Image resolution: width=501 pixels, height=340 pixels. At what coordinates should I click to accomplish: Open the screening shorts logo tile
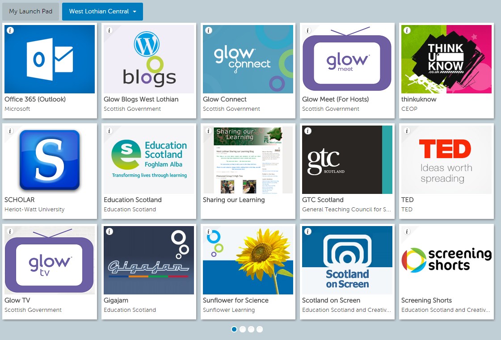[x=446, y=260]
